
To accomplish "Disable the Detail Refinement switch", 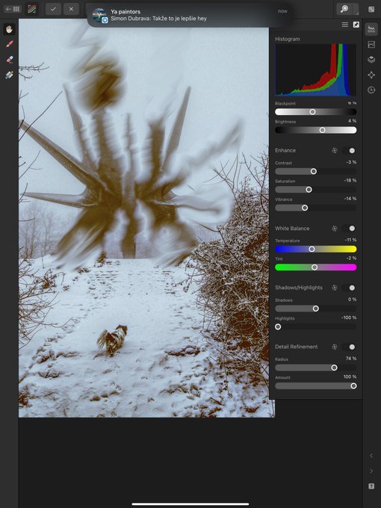I will tap(350, 347).
